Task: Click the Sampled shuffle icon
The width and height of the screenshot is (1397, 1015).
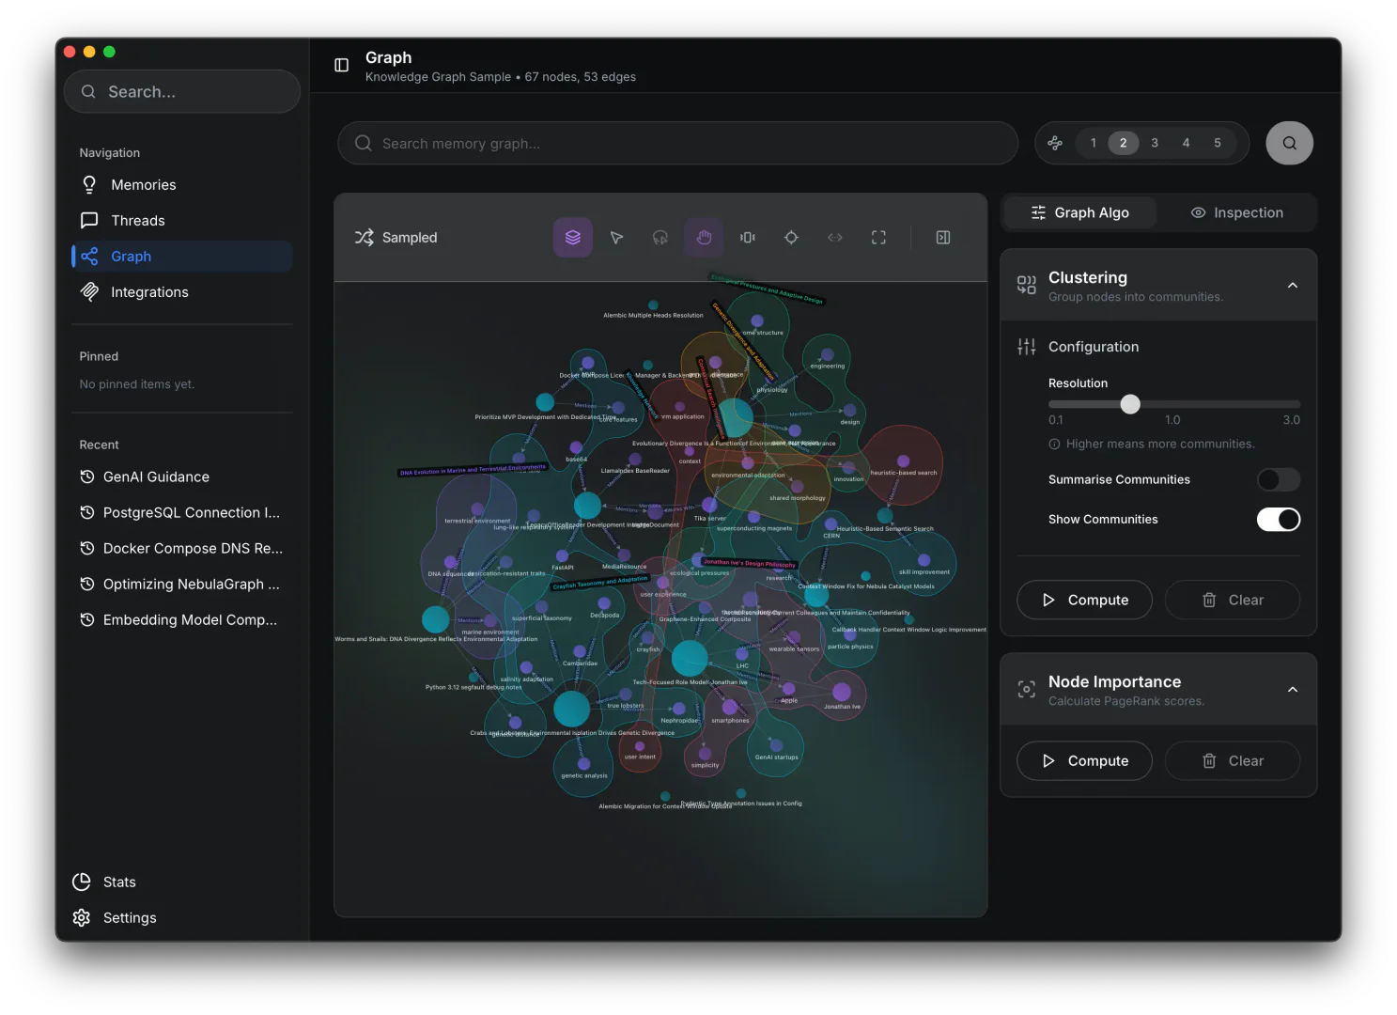Action: (x=364, y=238)
